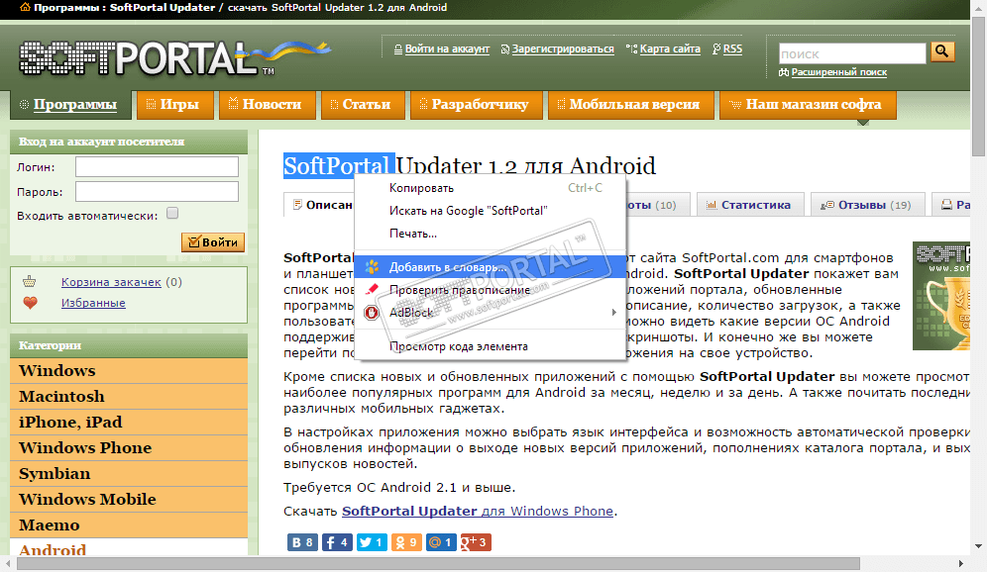Open the 'Статьи' navigation tab
Screen dimensions: 987x572
click(362, 104)
